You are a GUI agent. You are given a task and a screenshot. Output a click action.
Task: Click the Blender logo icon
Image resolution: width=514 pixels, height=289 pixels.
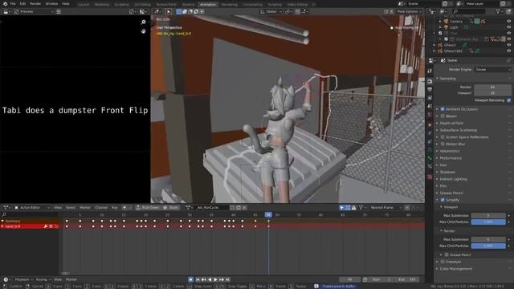(x=5, y=4)
